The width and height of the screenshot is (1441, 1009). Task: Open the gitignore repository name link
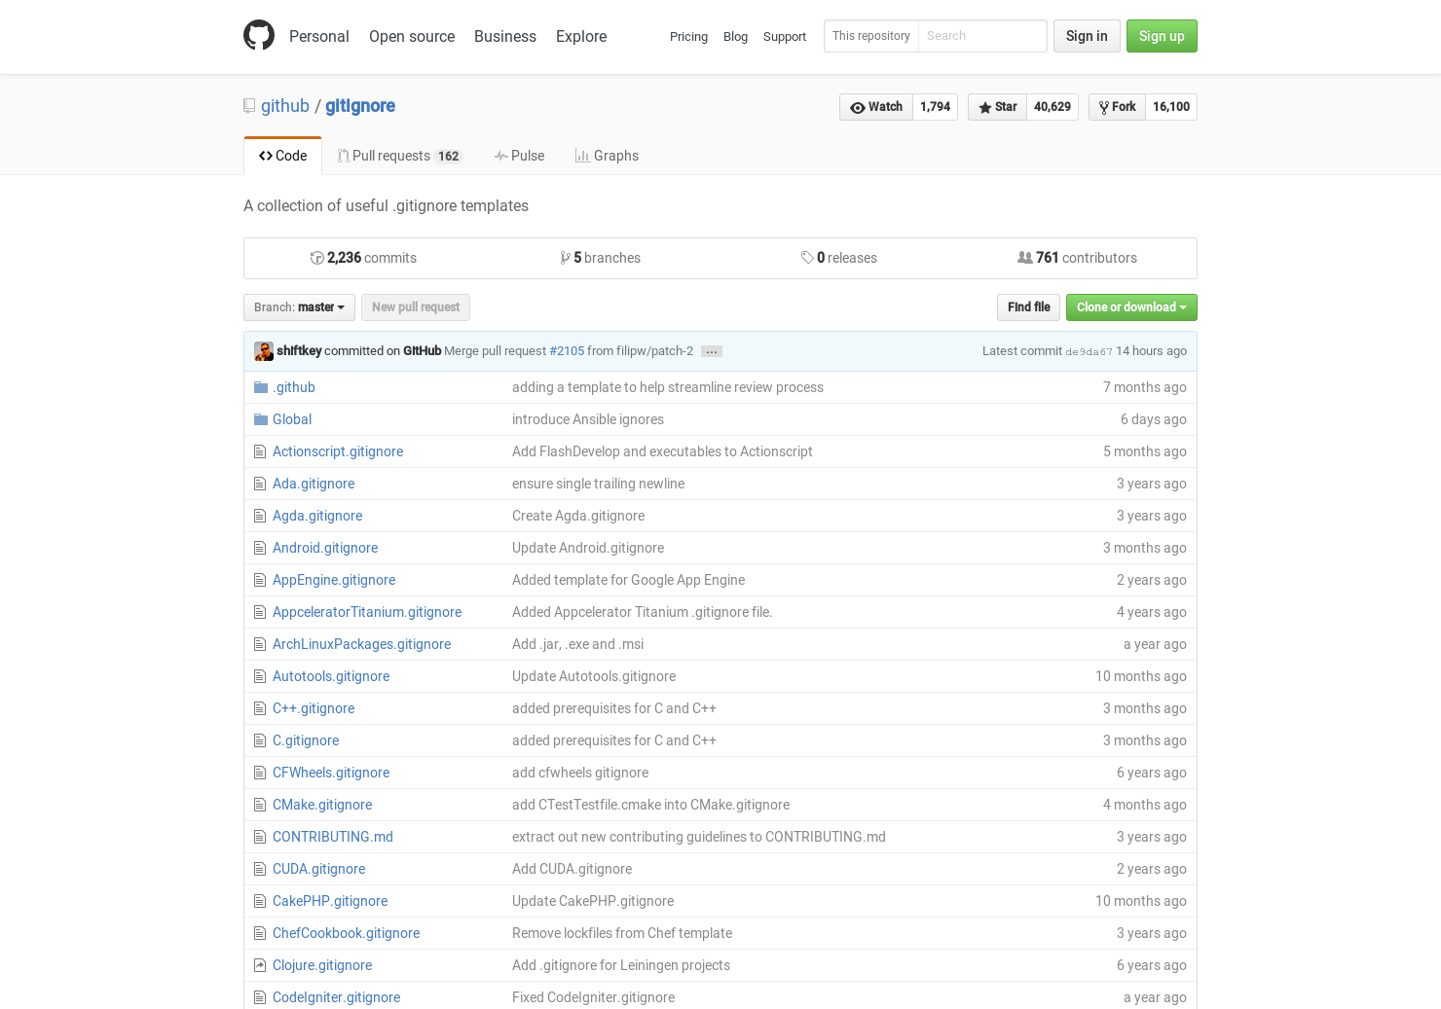360,106
